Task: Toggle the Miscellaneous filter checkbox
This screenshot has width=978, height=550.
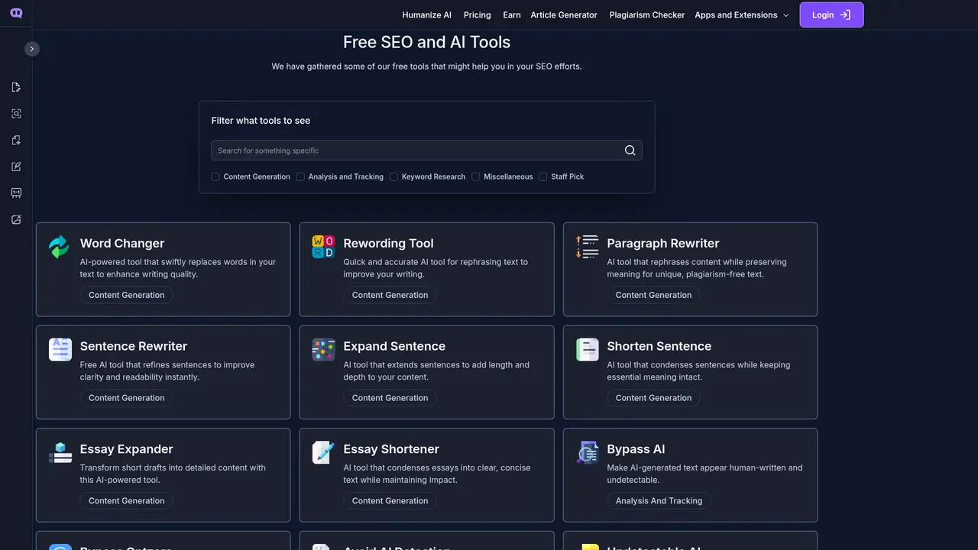Action: 476,176
